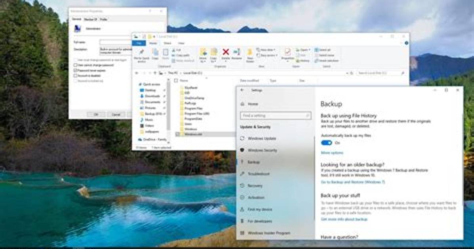474x249 pixels.
Task: Open Explorer Quick Access Toolbar dropdown arrow
Action: (154, 36)
